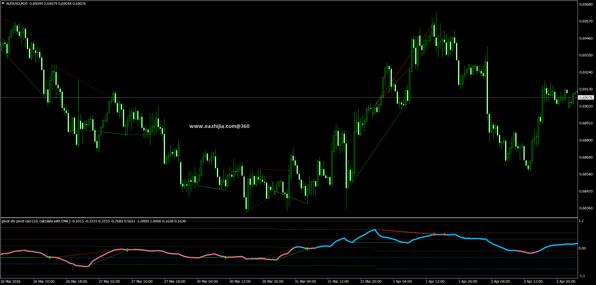
Task: Click the right red down arrow on oscillator
Action: (444, 234)
